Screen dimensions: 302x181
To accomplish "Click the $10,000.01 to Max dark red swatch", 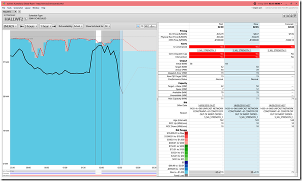I will point(186,133).
